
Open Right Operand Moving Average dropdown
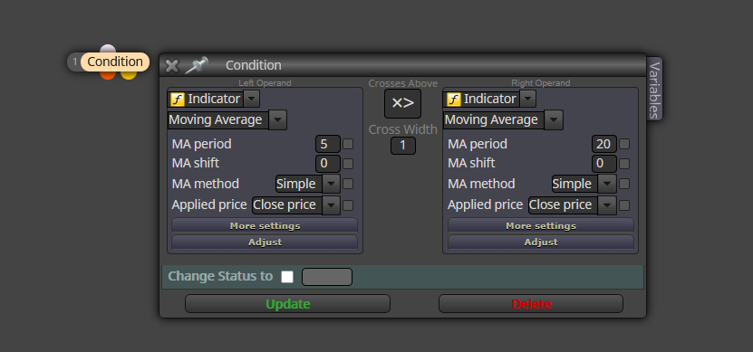[x=554, y=119]
